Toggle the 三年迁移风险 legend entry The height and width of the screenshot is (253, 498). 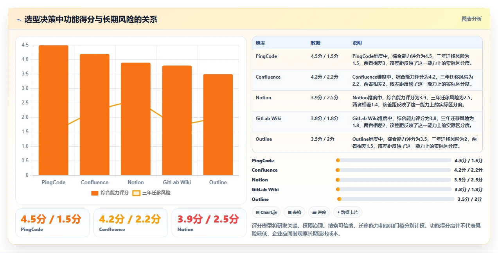(151, 193)
